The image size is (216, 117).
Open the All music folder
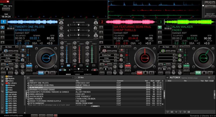pyautogui.click(x=11, y=85)
